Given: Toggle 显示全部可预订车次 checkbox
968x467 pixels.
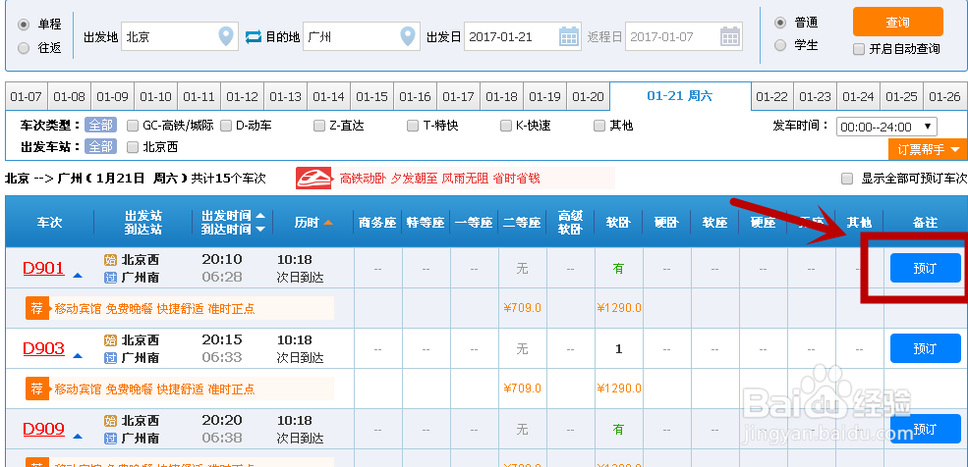Looking at the screenshot, I should (x=847, y=179).
